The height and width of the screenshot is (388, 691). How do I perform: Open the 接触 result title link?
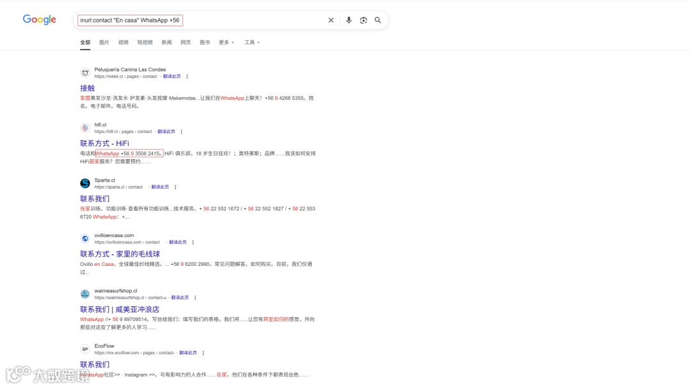click(87, 88)
